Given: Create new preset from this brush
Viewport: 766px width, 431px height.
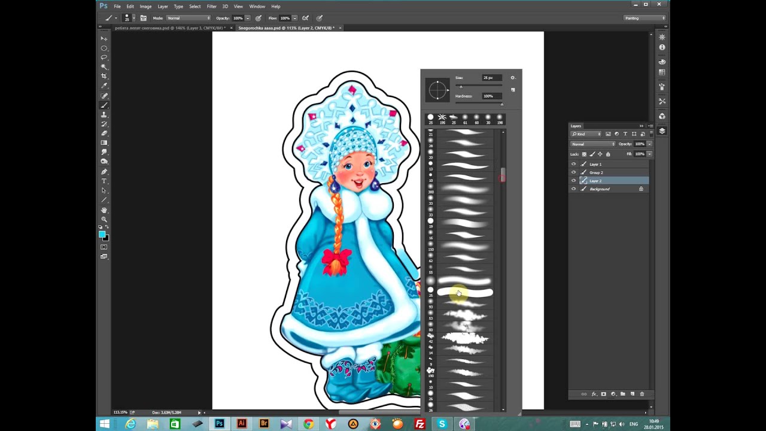Looking at the screenshot, I should pos(513,90).
